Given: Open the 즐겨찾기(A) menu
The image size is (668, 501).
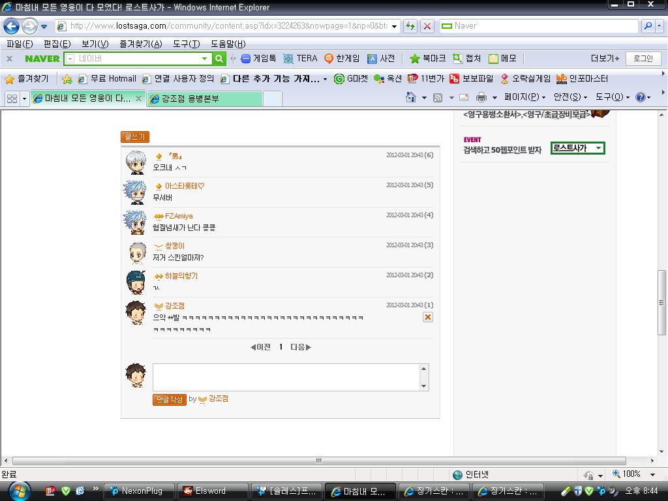Looking at the screenshot, I should point(141,44).
